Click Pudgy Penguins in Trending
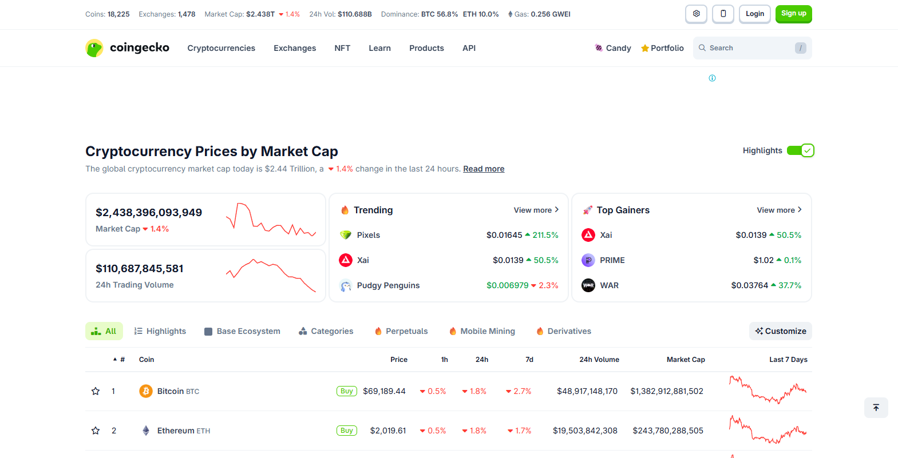Viewport: 898px width, 458px height. point(388,285)
